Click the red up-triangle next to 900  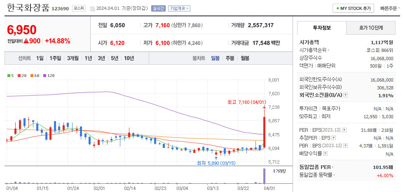coord(26,41)
